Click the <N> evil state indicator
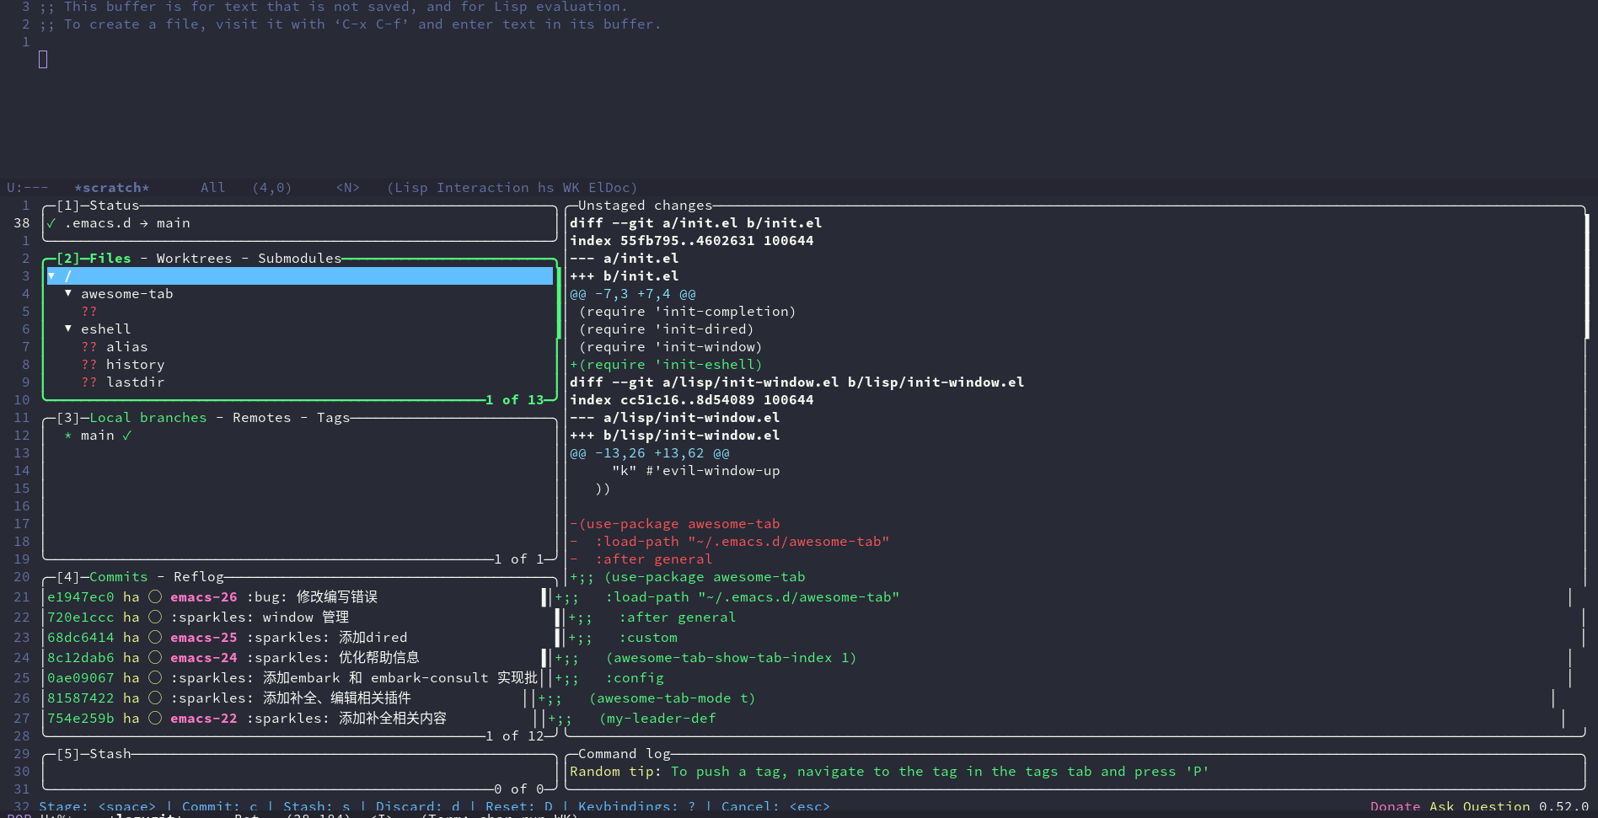This screenshot has width=1598, height=818. [347, 187]
